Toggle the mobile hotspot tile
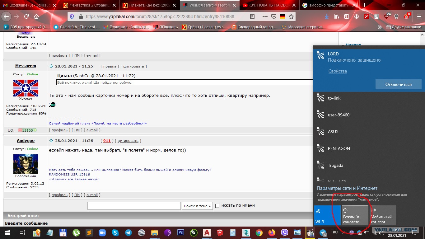This screenshot has height=239, width=425. click(x=383, y=215)
